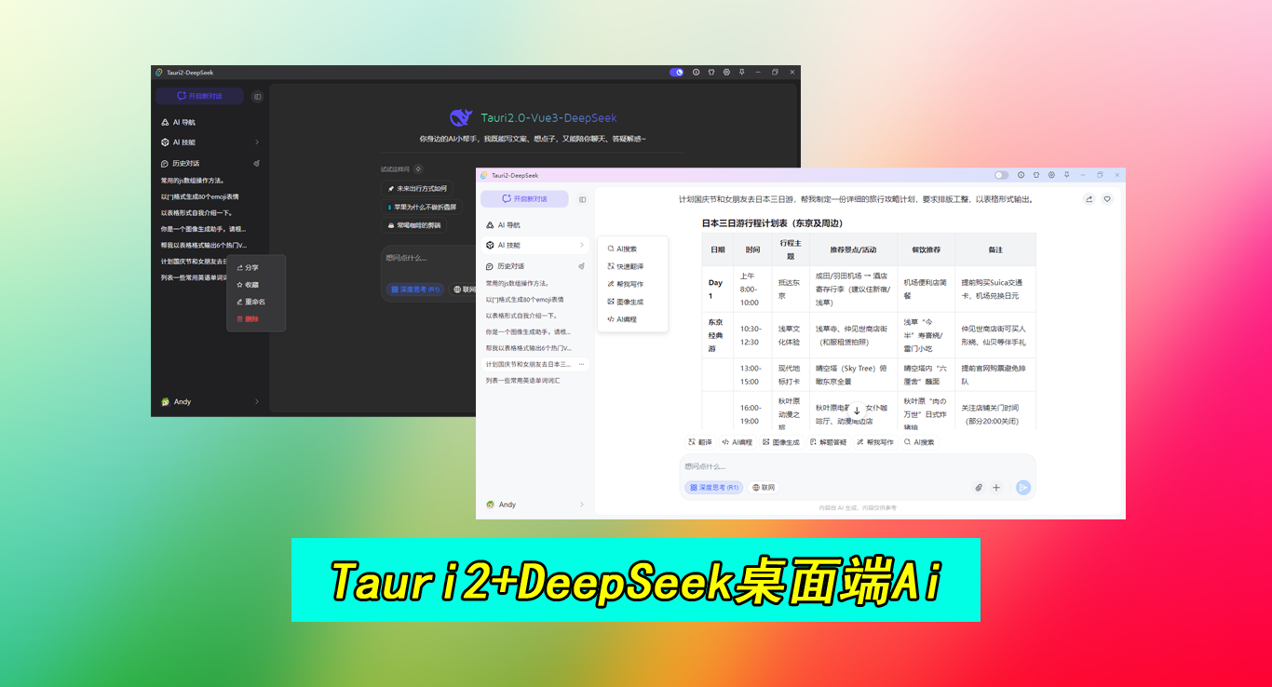The height and width of the screenshot is (687, 1272).
Task: Choose suggestion '常喝咖啡的弊端'
Action: (x=413, y=225)
